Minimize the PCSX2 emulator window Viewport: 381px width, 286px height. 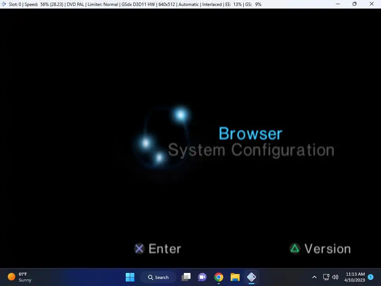338,4
